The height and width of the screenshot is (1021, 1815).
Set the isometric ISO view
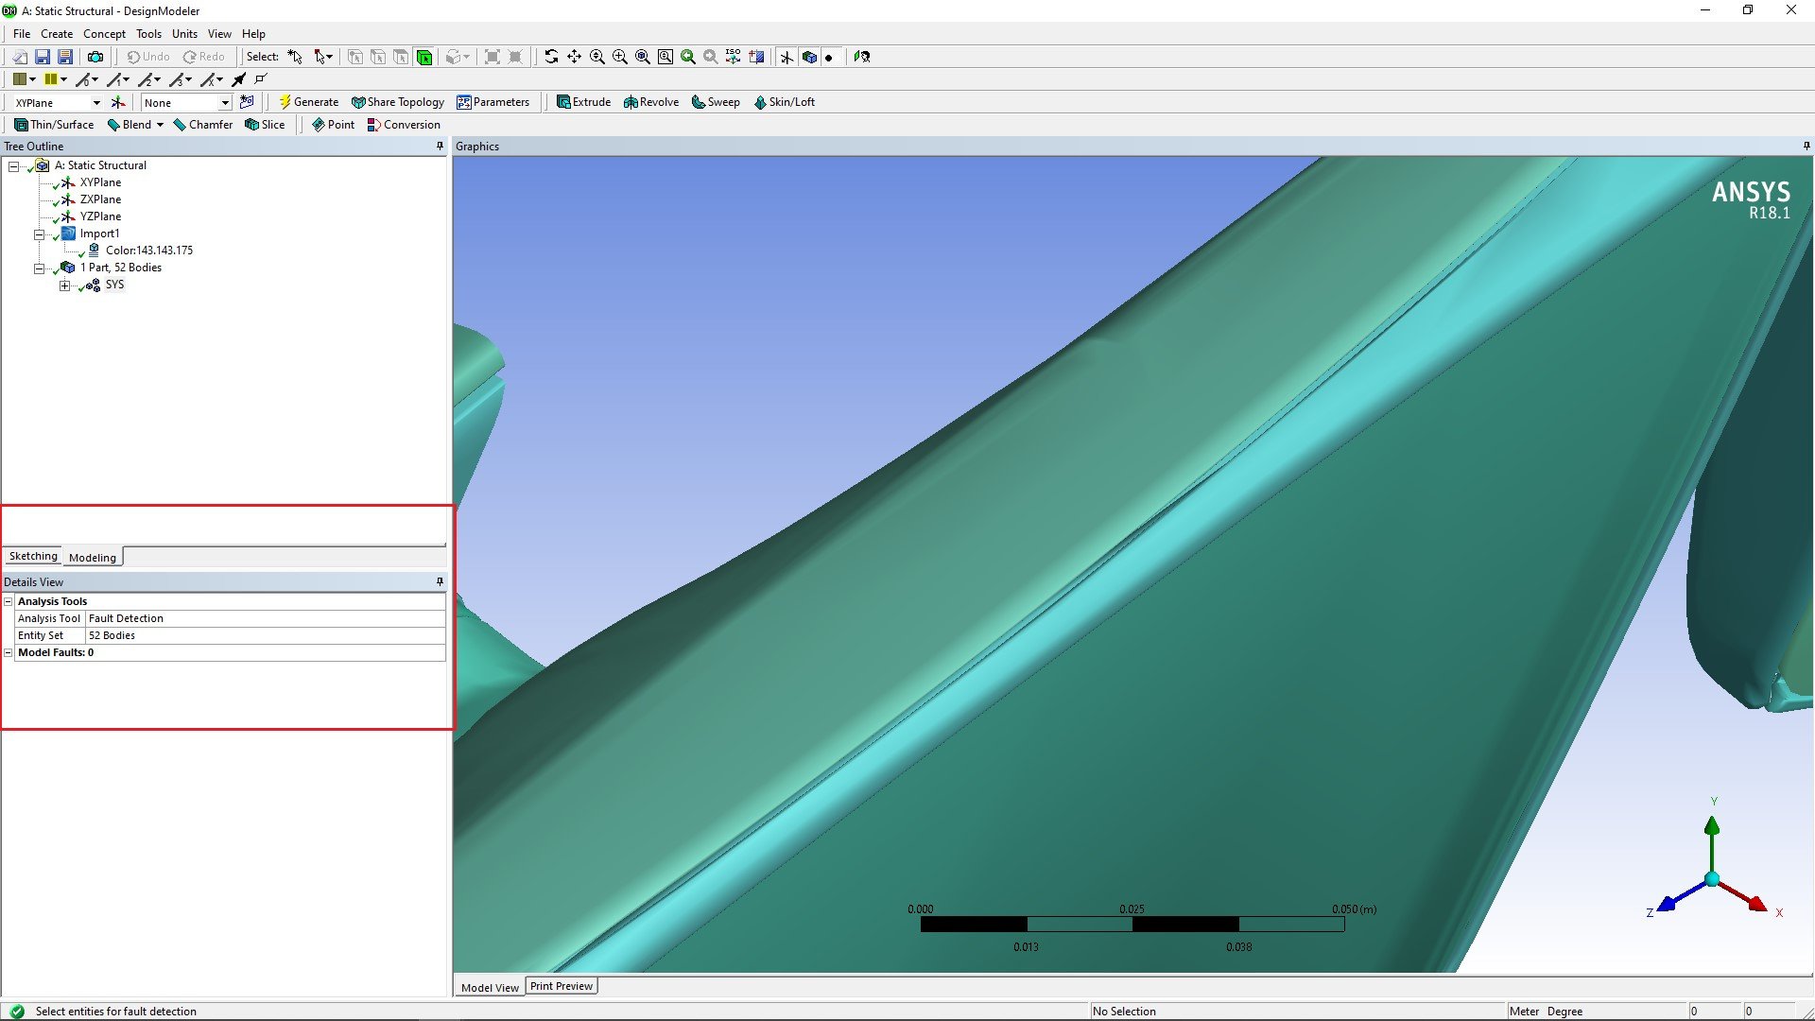pos(734,57)
